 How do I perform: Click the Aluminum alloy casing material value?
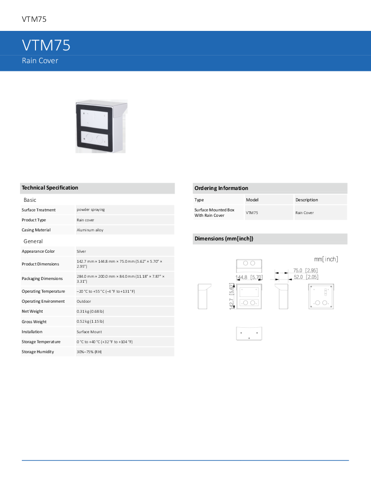(90, 230)
